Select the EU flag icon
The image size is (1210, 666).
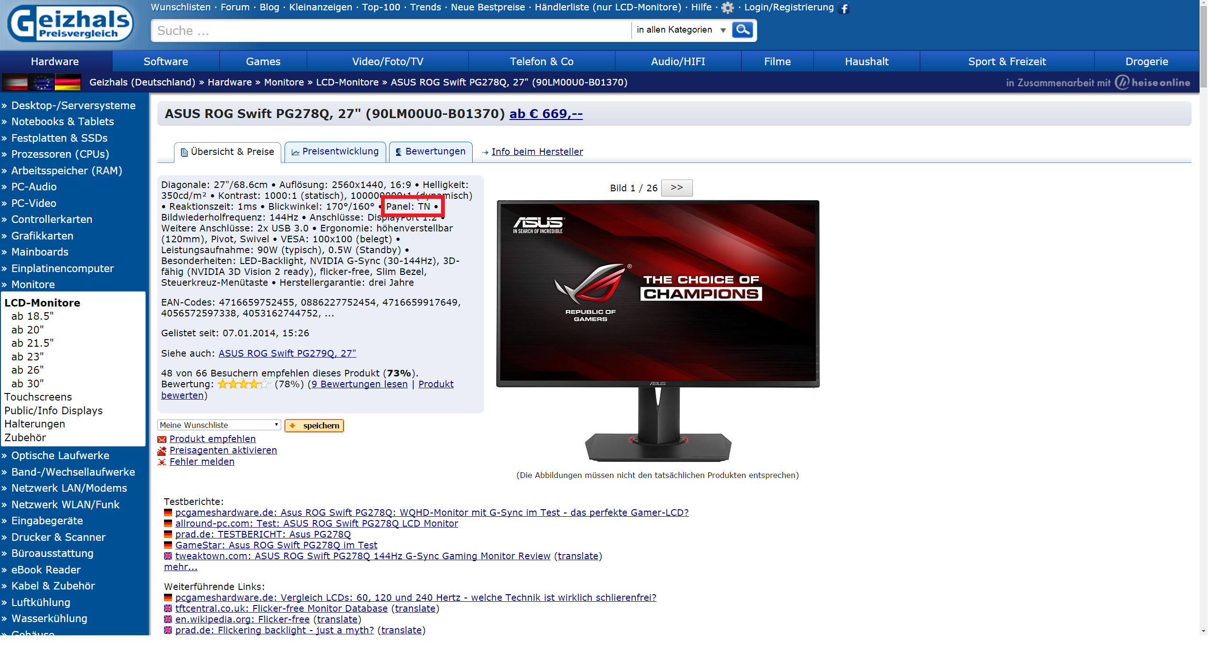click(42, 82)
